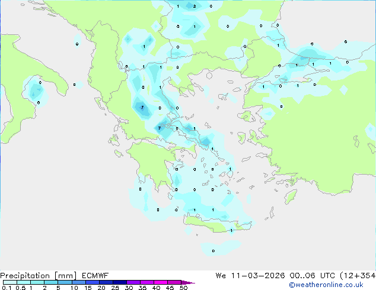Click the blue swatch between 10 and 15
Image resolution: width=376 pixels, height=290 pixels.
(79, 282)
